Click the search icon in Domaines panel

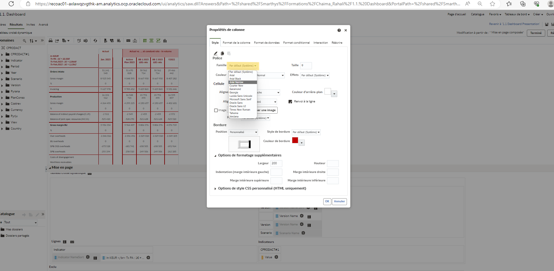(24, 41)
